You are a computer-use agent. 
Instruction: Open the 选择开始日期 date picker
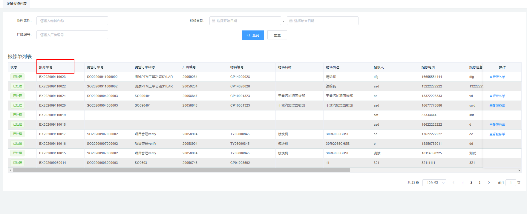coord(245,21)
